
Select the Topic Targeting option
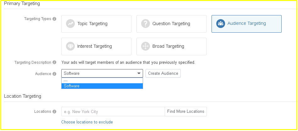click(97, 24)
